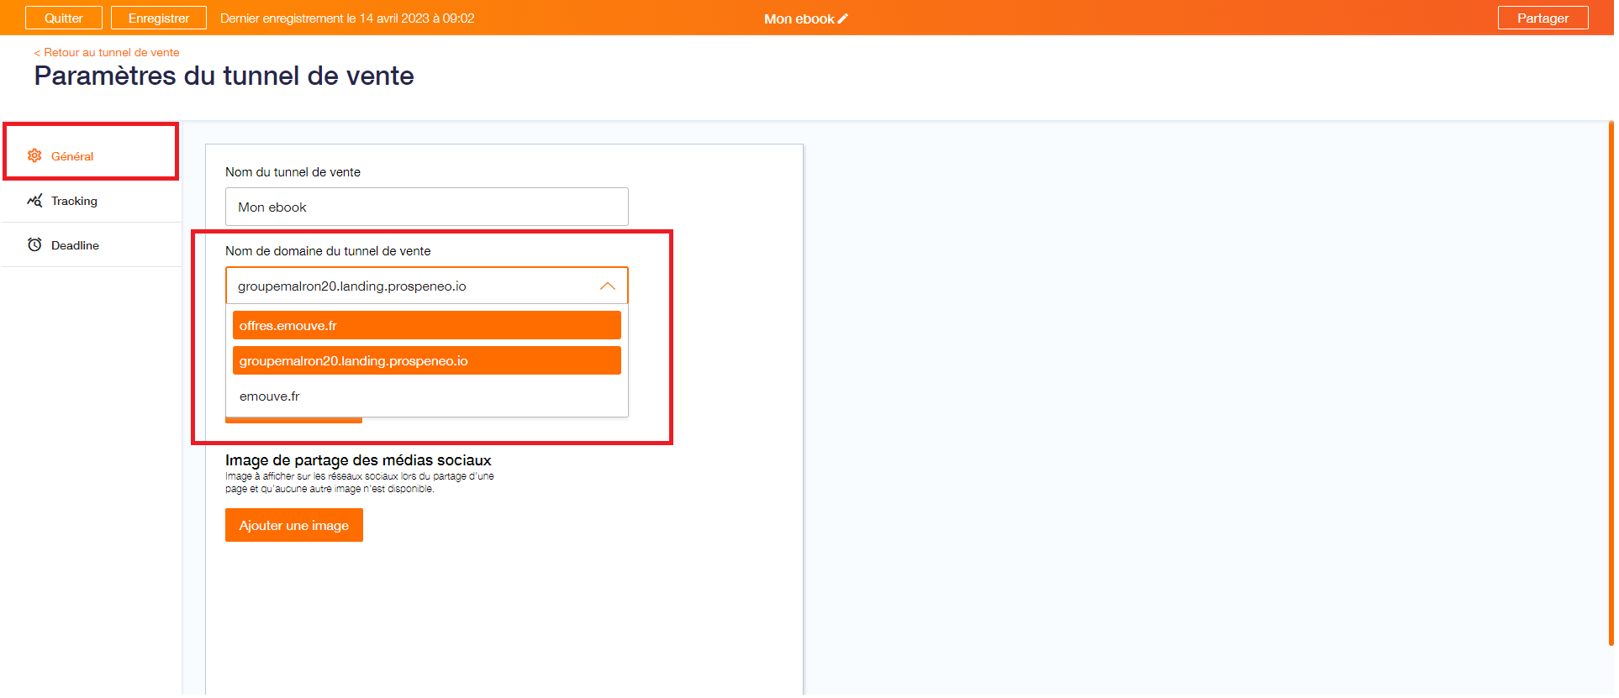
Task: Click Ajouter une image button
Action: pyautogui.click(x=294, y=525)
